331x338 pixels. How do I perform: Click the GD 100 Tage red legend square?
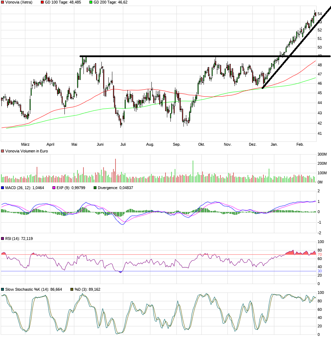click(x=43, y=2)
